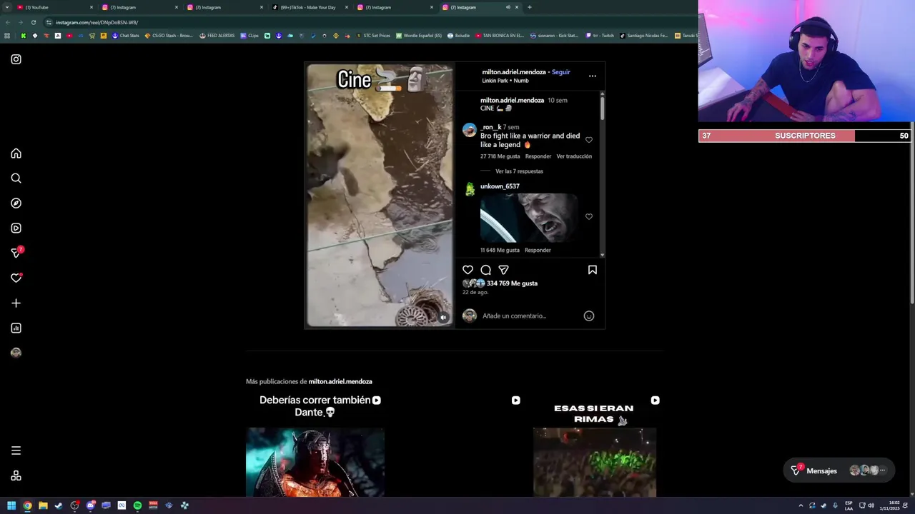This screenshot has height=514, width=915.
Task: Reply to unkown_6537's comment
Action: click(x=538, y=251)
